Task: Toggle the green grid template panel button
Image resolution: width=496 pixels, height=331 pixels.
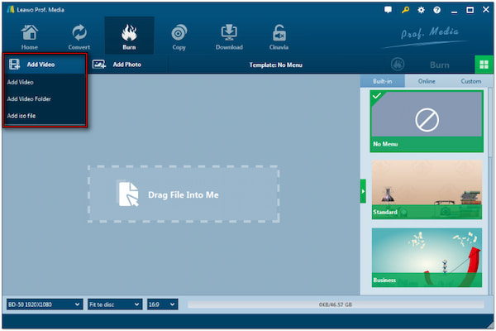Action: pos(481,64)
